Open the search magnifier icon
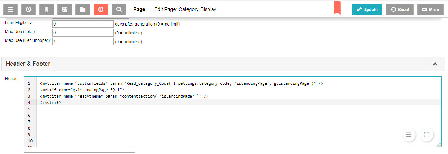The image size is (448, 154). pyautogui.click(x=119, y=10)
